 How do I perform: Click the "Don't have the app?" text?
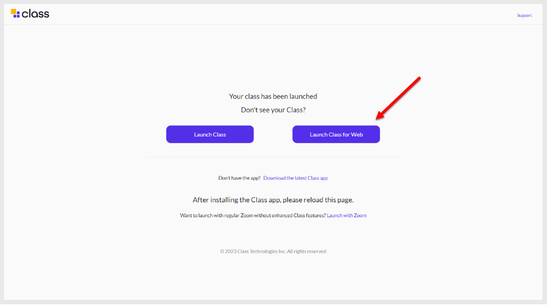pyautogui.click(x=240, y=178)
